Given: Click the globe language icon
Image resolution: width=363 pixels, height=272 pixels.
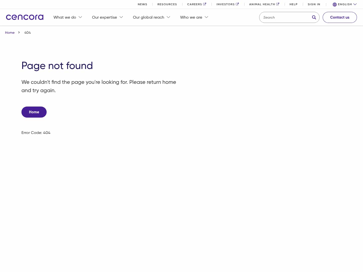Looking at the screenshot, I should click(x=335, y=4).
